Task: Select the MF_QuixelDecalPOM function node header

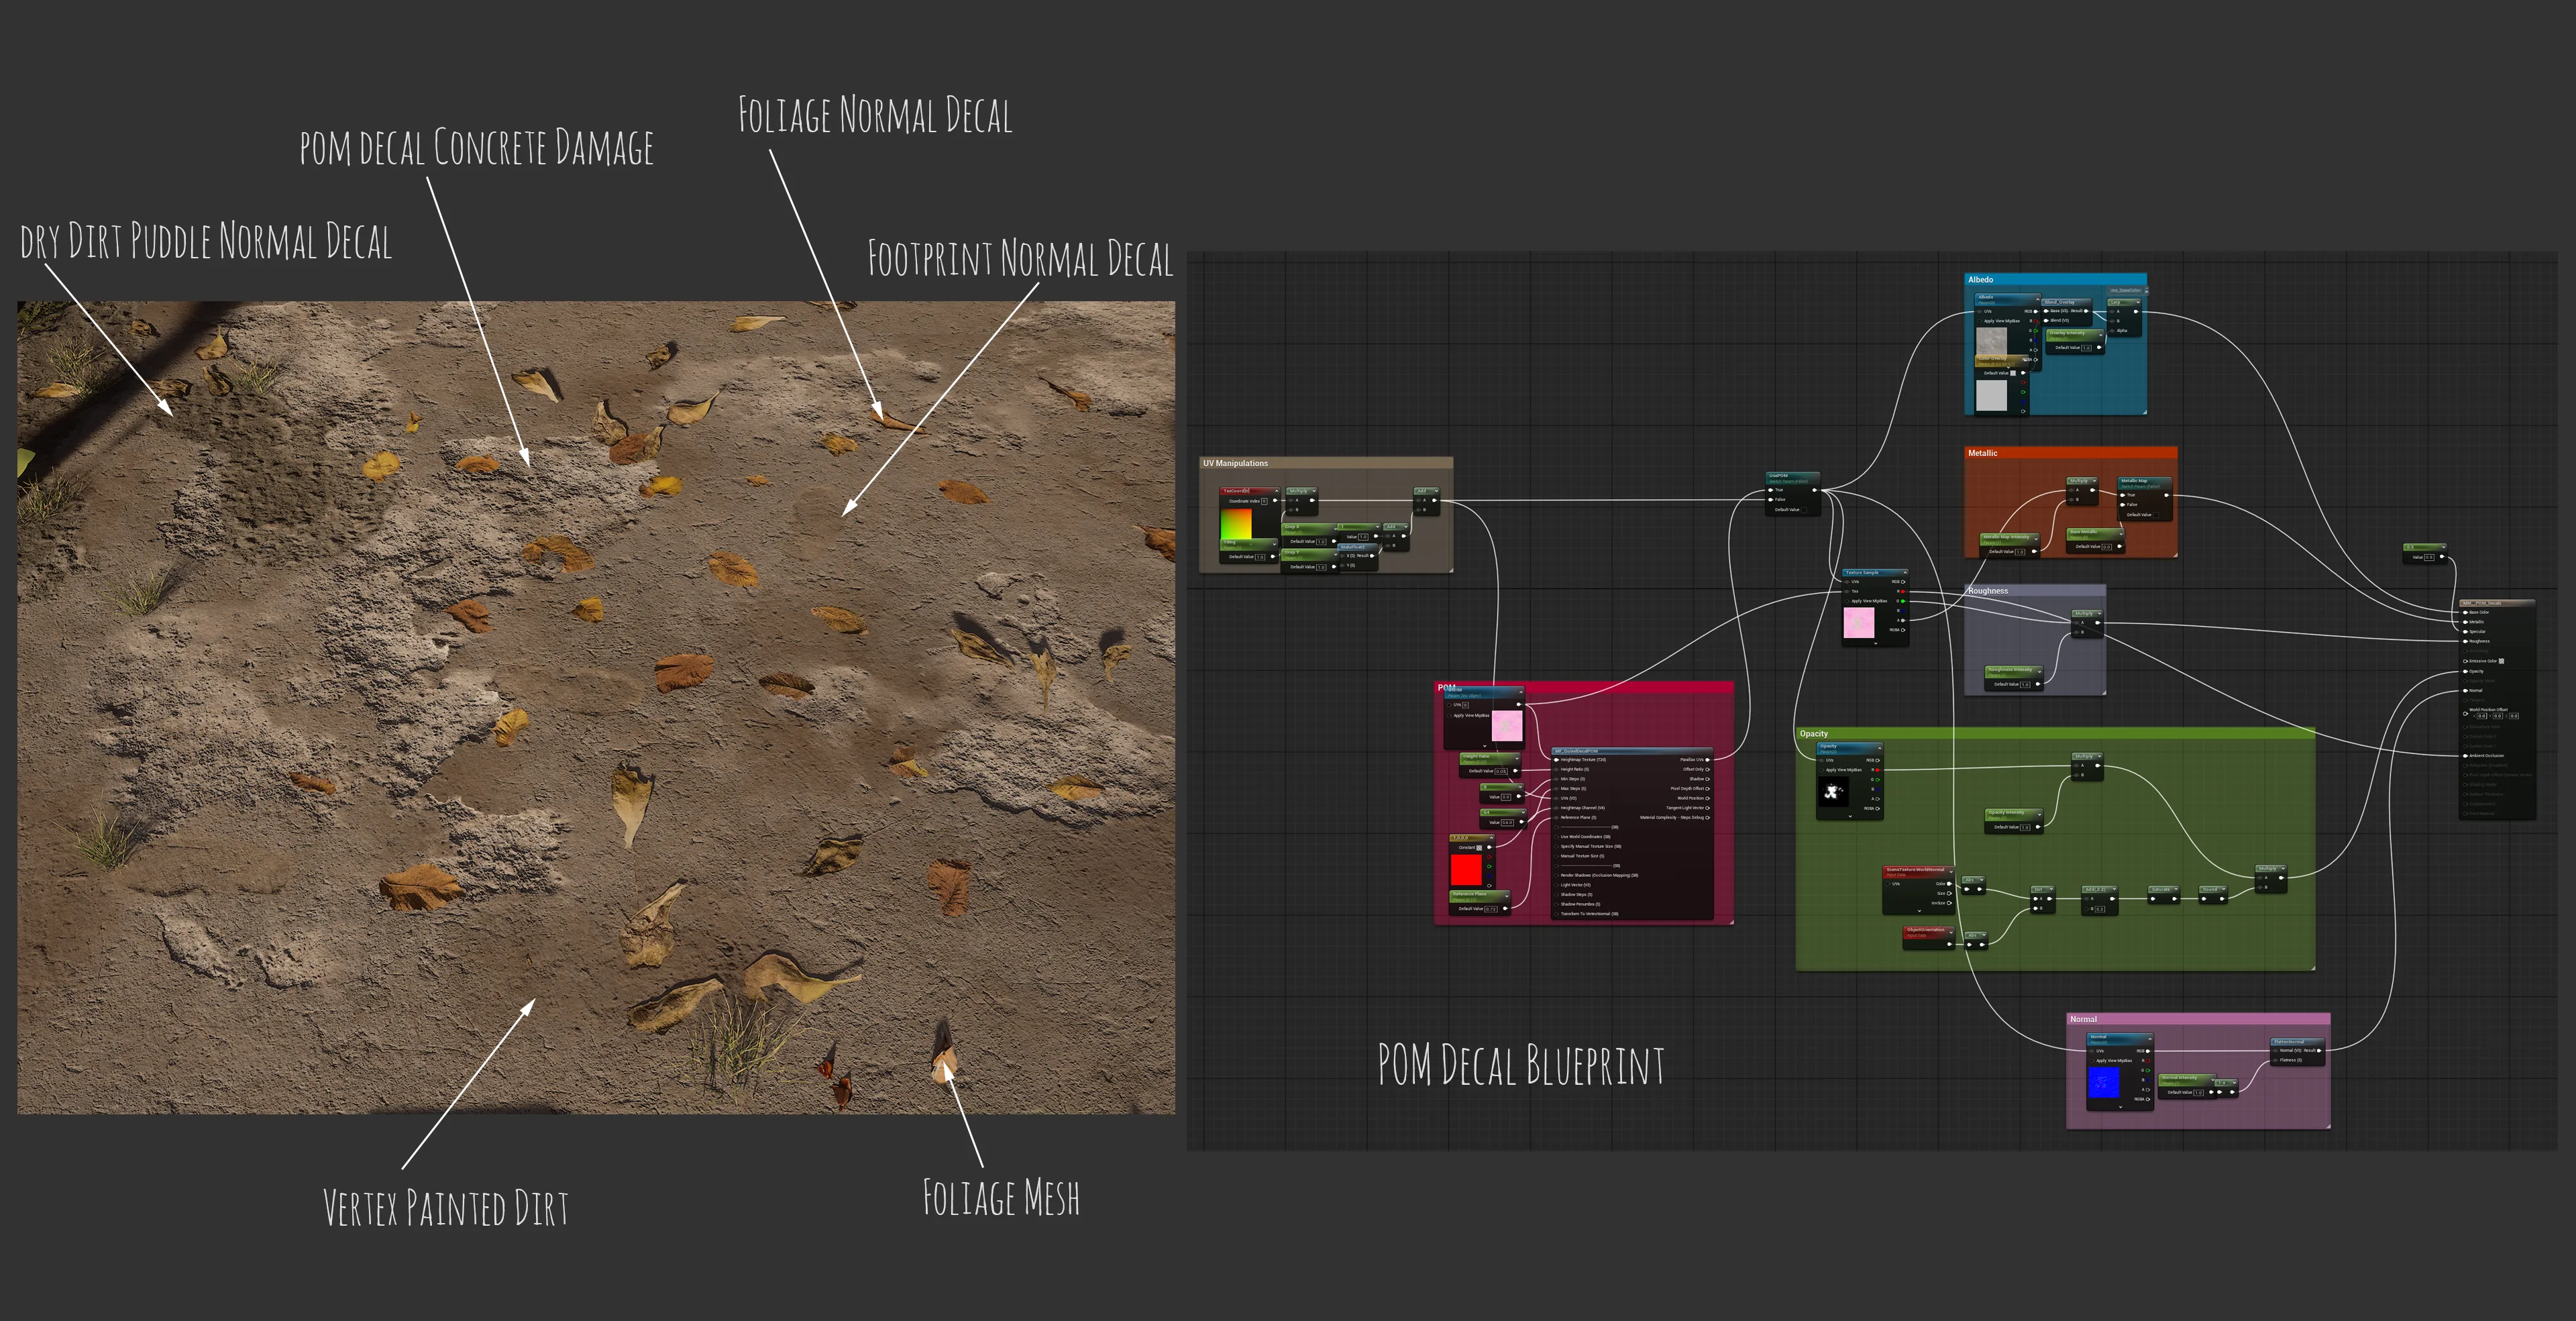Action: [1633, 751]
